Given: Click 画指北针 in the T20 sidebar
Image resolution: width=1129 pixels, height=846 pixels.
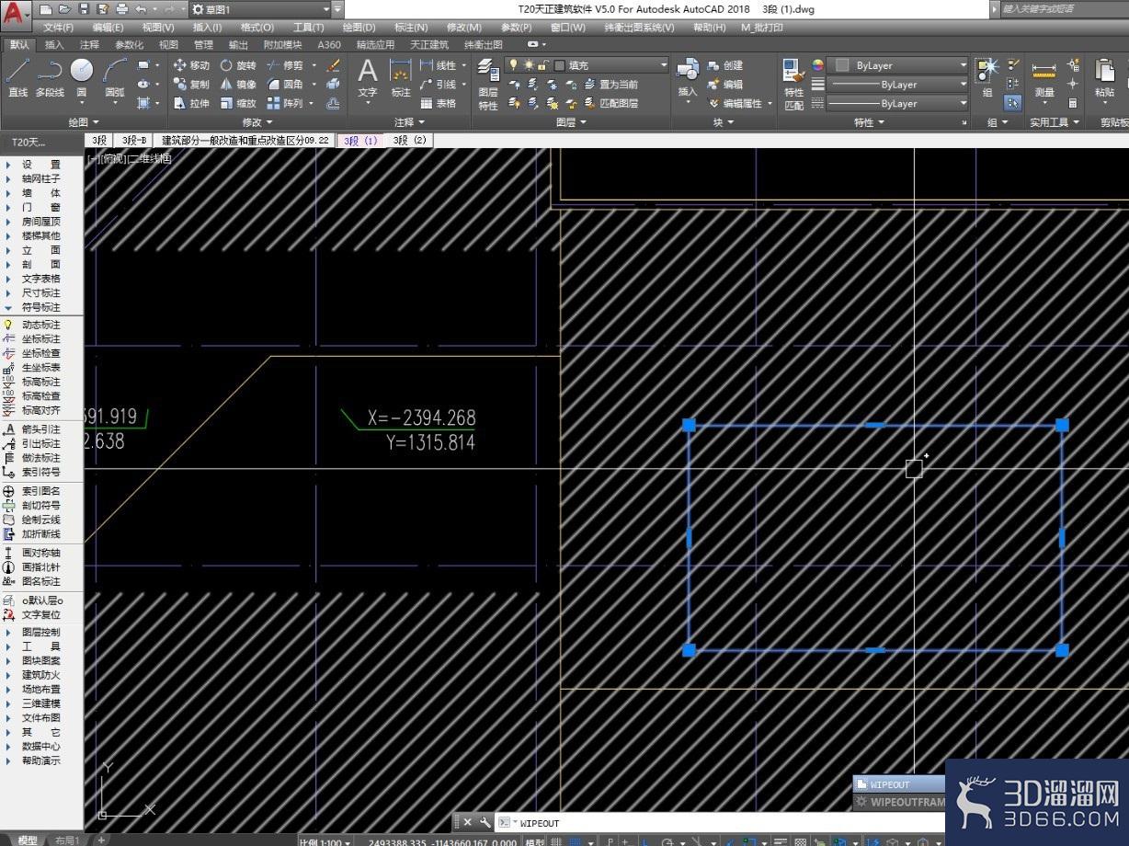Looking at the screenshot, I should coord(41,567).
